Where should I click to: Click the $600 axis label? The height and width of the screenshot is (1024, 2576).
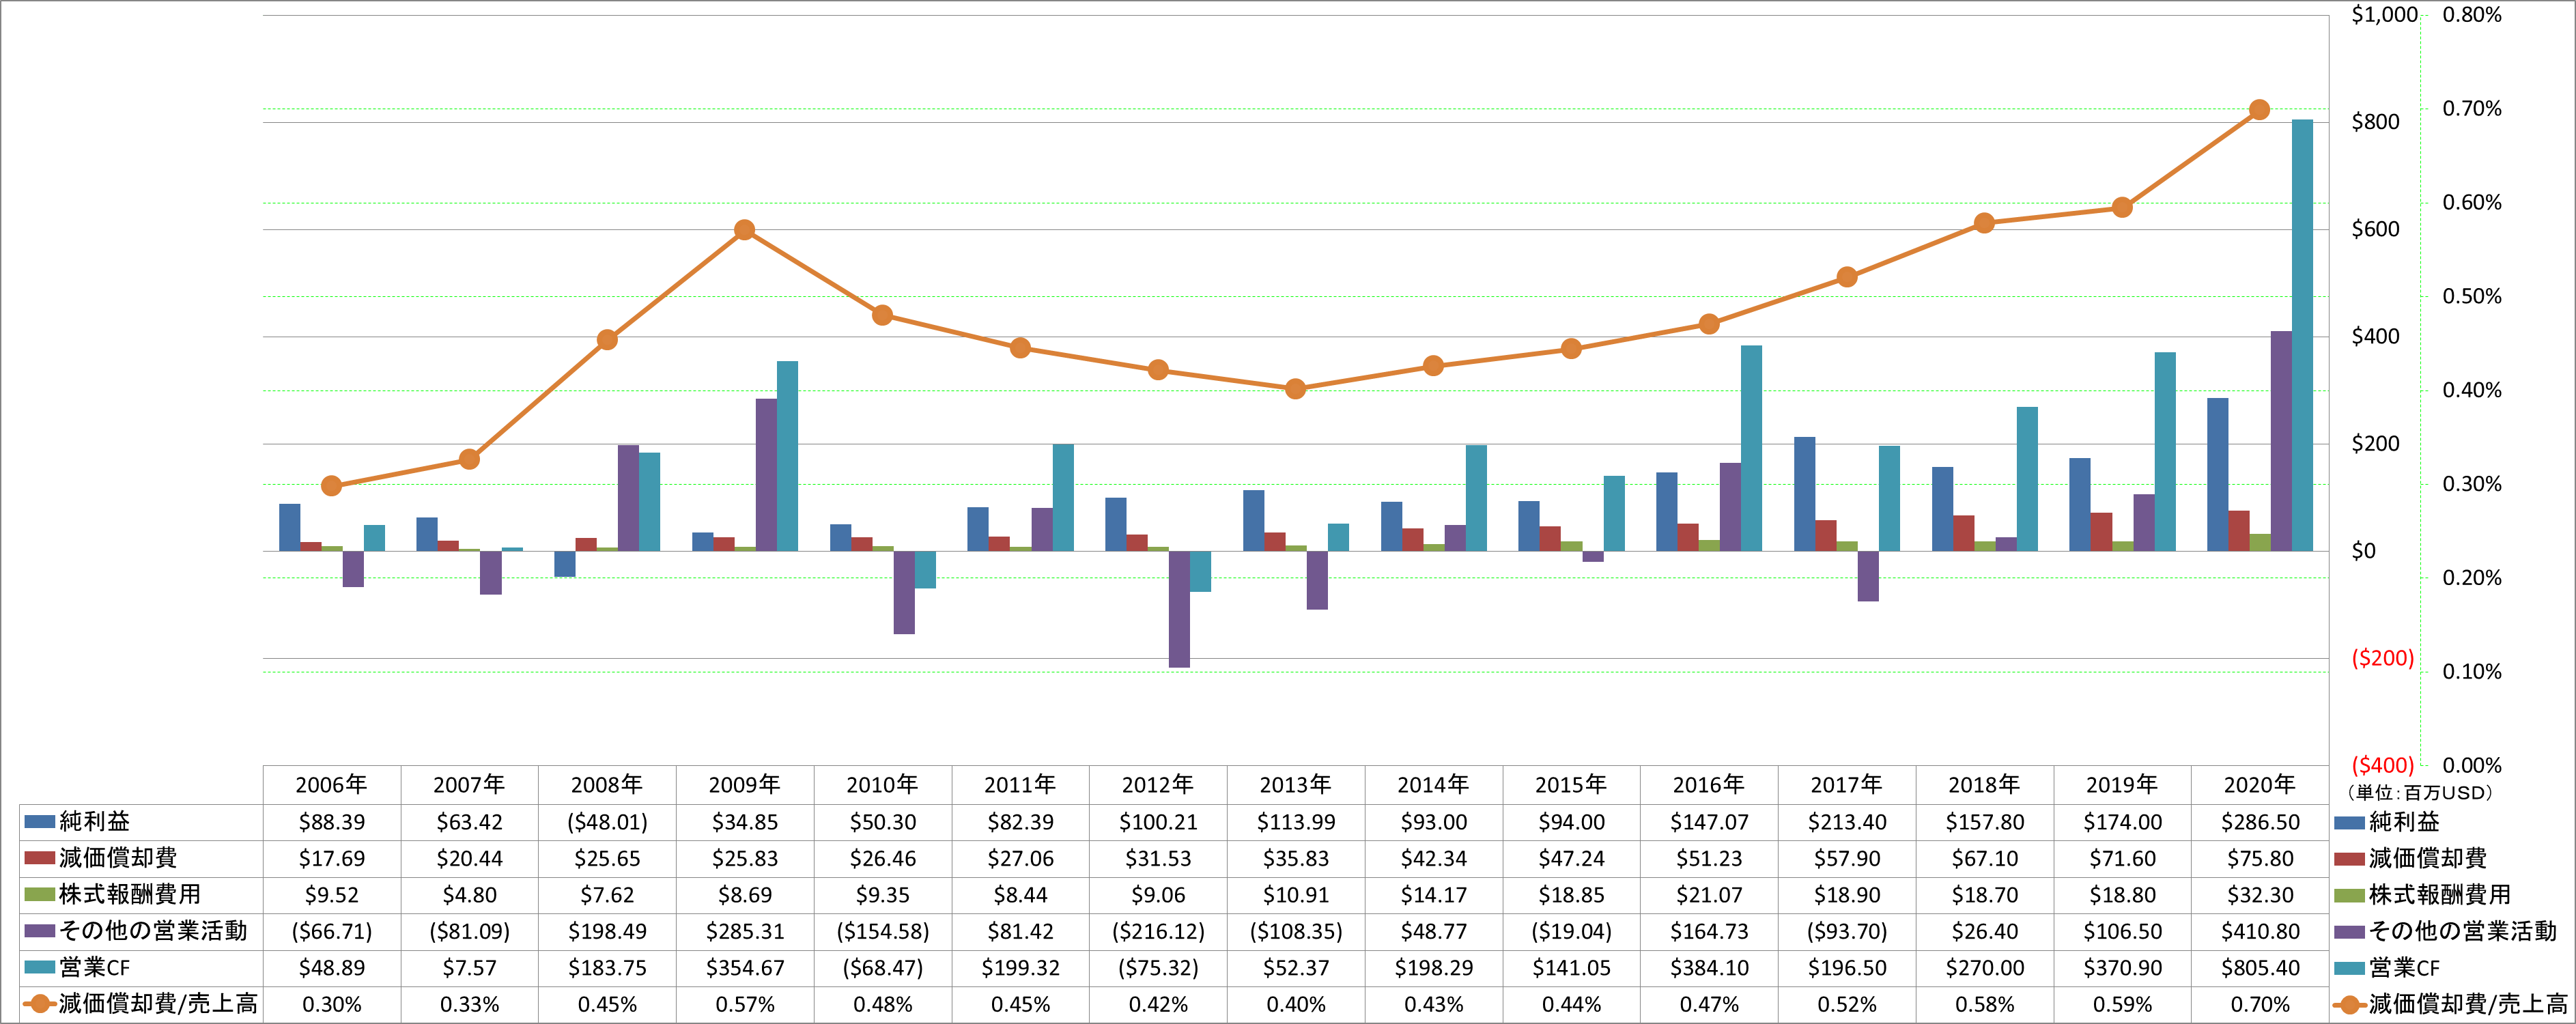(2375, 229)
